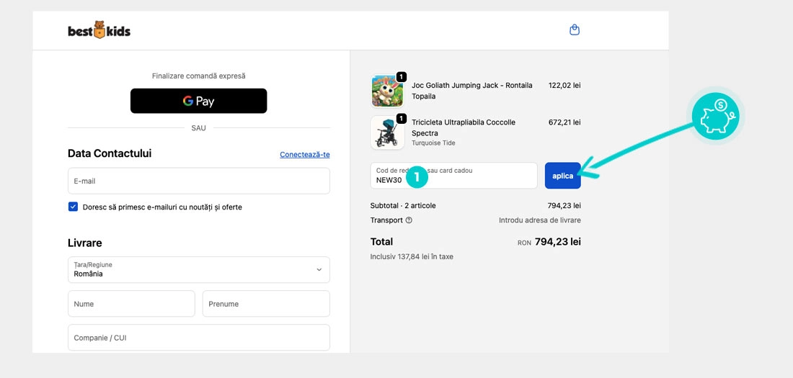
Task: Open the shopping bag cart icon
Action: (575, 30)
